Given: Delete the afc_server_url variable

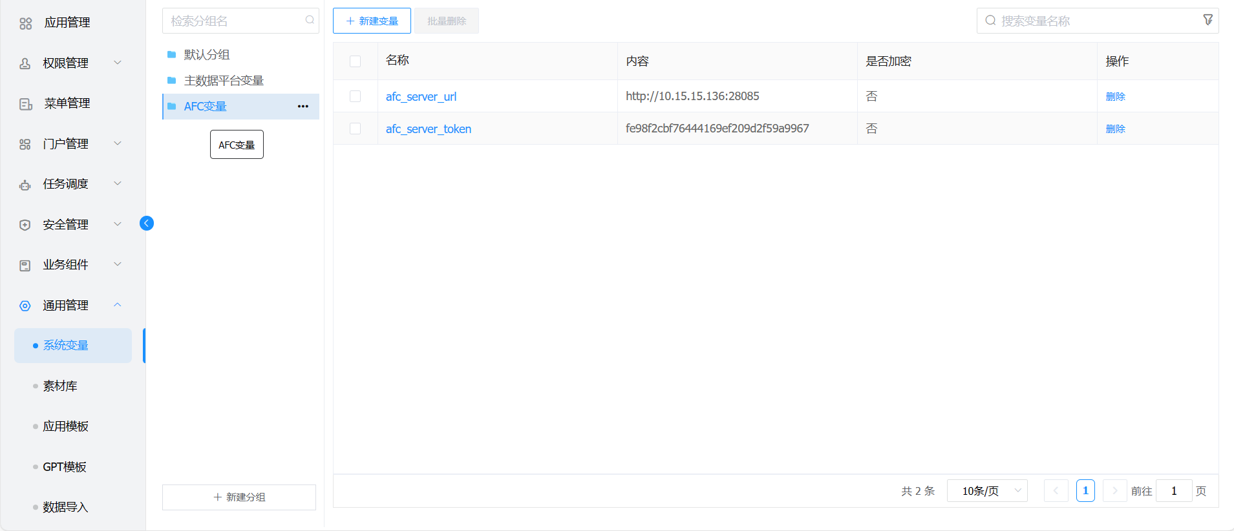Looking at the screenshot, I should tap(1116, 96).
